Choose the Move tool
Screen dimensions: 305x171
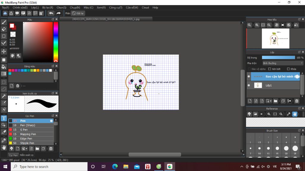coord(4,51)
